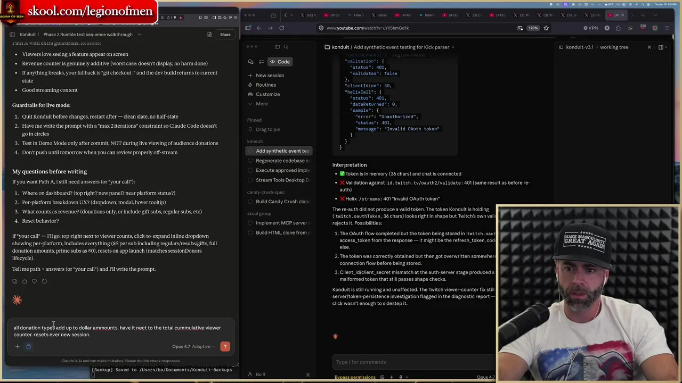This screenshot has height=383, width=682.
Task: Open the panel layout dropdown
Action: point(663,47)
